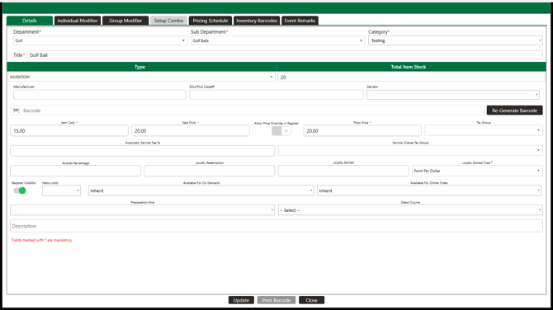The width and height of the screenshot is (553, 310).
Task: Open the Individual Modifier tab
Action: (78, 21)
